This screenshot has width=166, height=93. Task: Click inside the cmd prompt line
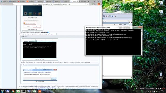coord(102,40)
